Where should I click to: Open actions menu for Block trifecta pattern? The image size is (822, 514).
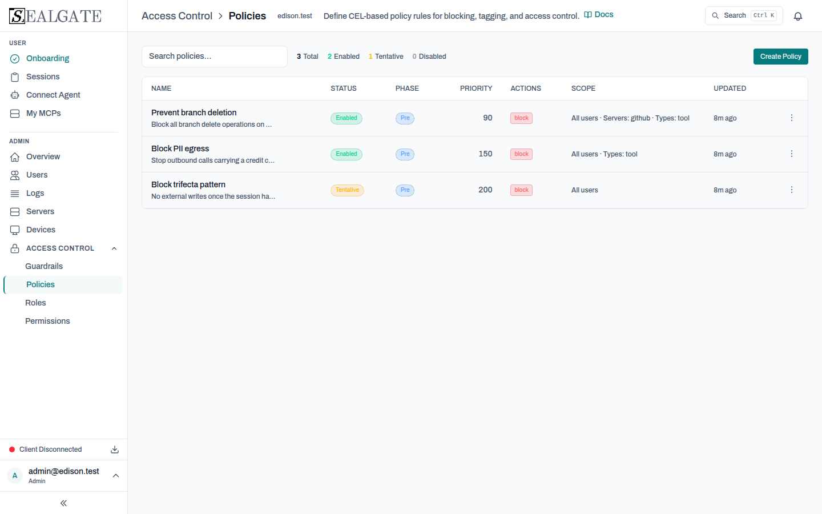point(792,190)
